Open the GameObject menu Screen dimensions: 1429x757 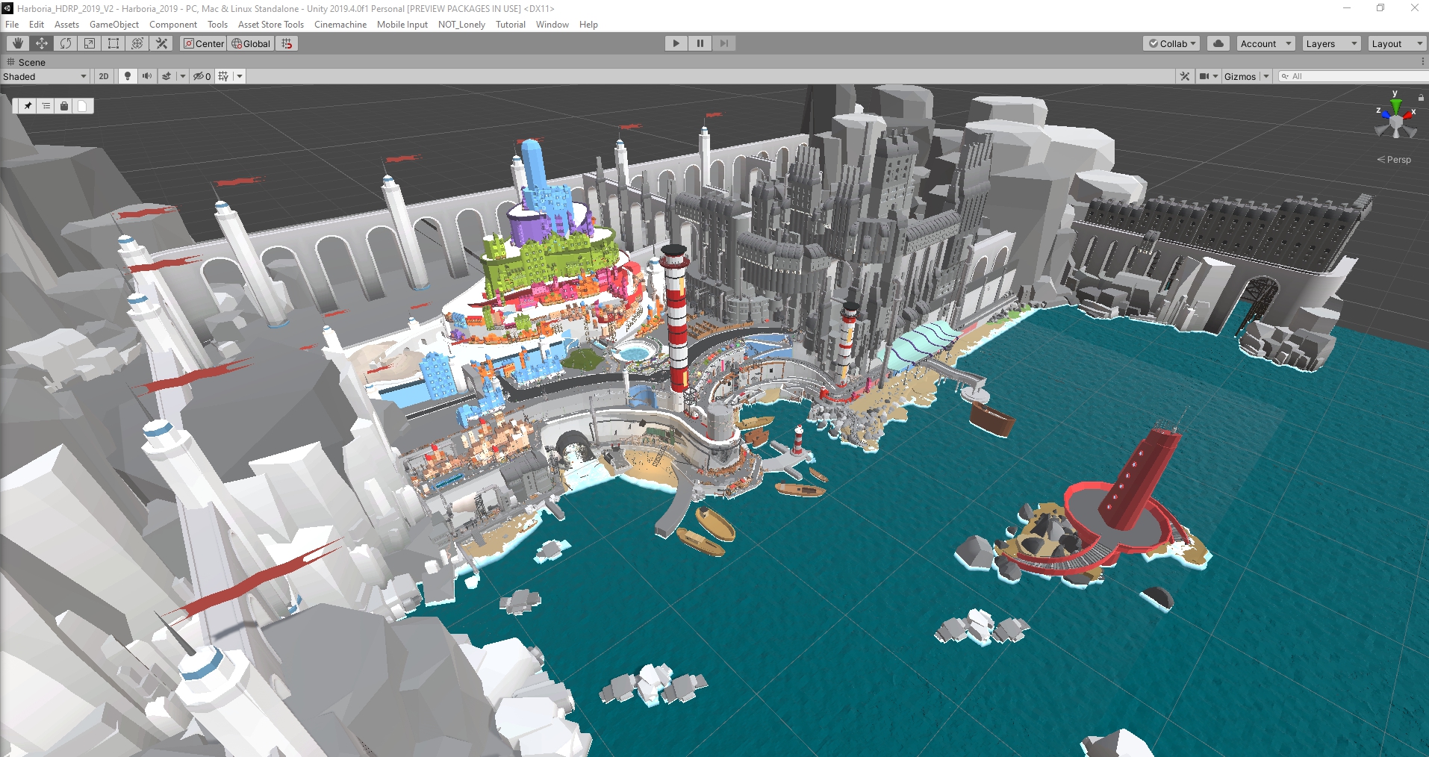tap(113, 25)
